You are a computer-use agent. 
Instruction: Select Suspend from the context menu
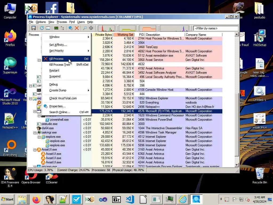coord(66,77)
